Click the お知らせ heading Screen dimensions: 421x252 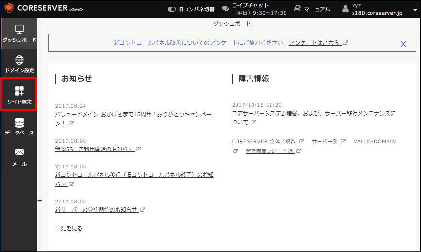(77, 78)
